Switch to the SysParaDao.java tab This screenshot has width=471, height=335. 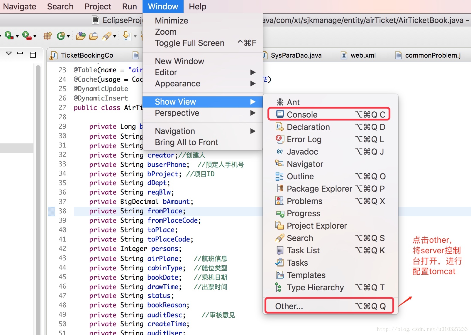tap(296, 55)
